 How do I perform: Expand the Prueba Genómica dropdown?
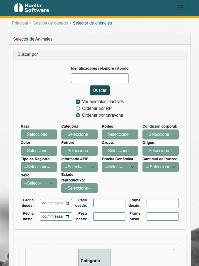tap(120, 167)
